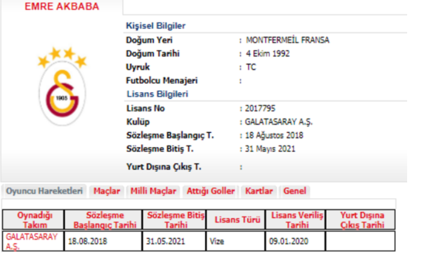
Task: Click the Galatasaray club logo
Action: click(62, 87)
